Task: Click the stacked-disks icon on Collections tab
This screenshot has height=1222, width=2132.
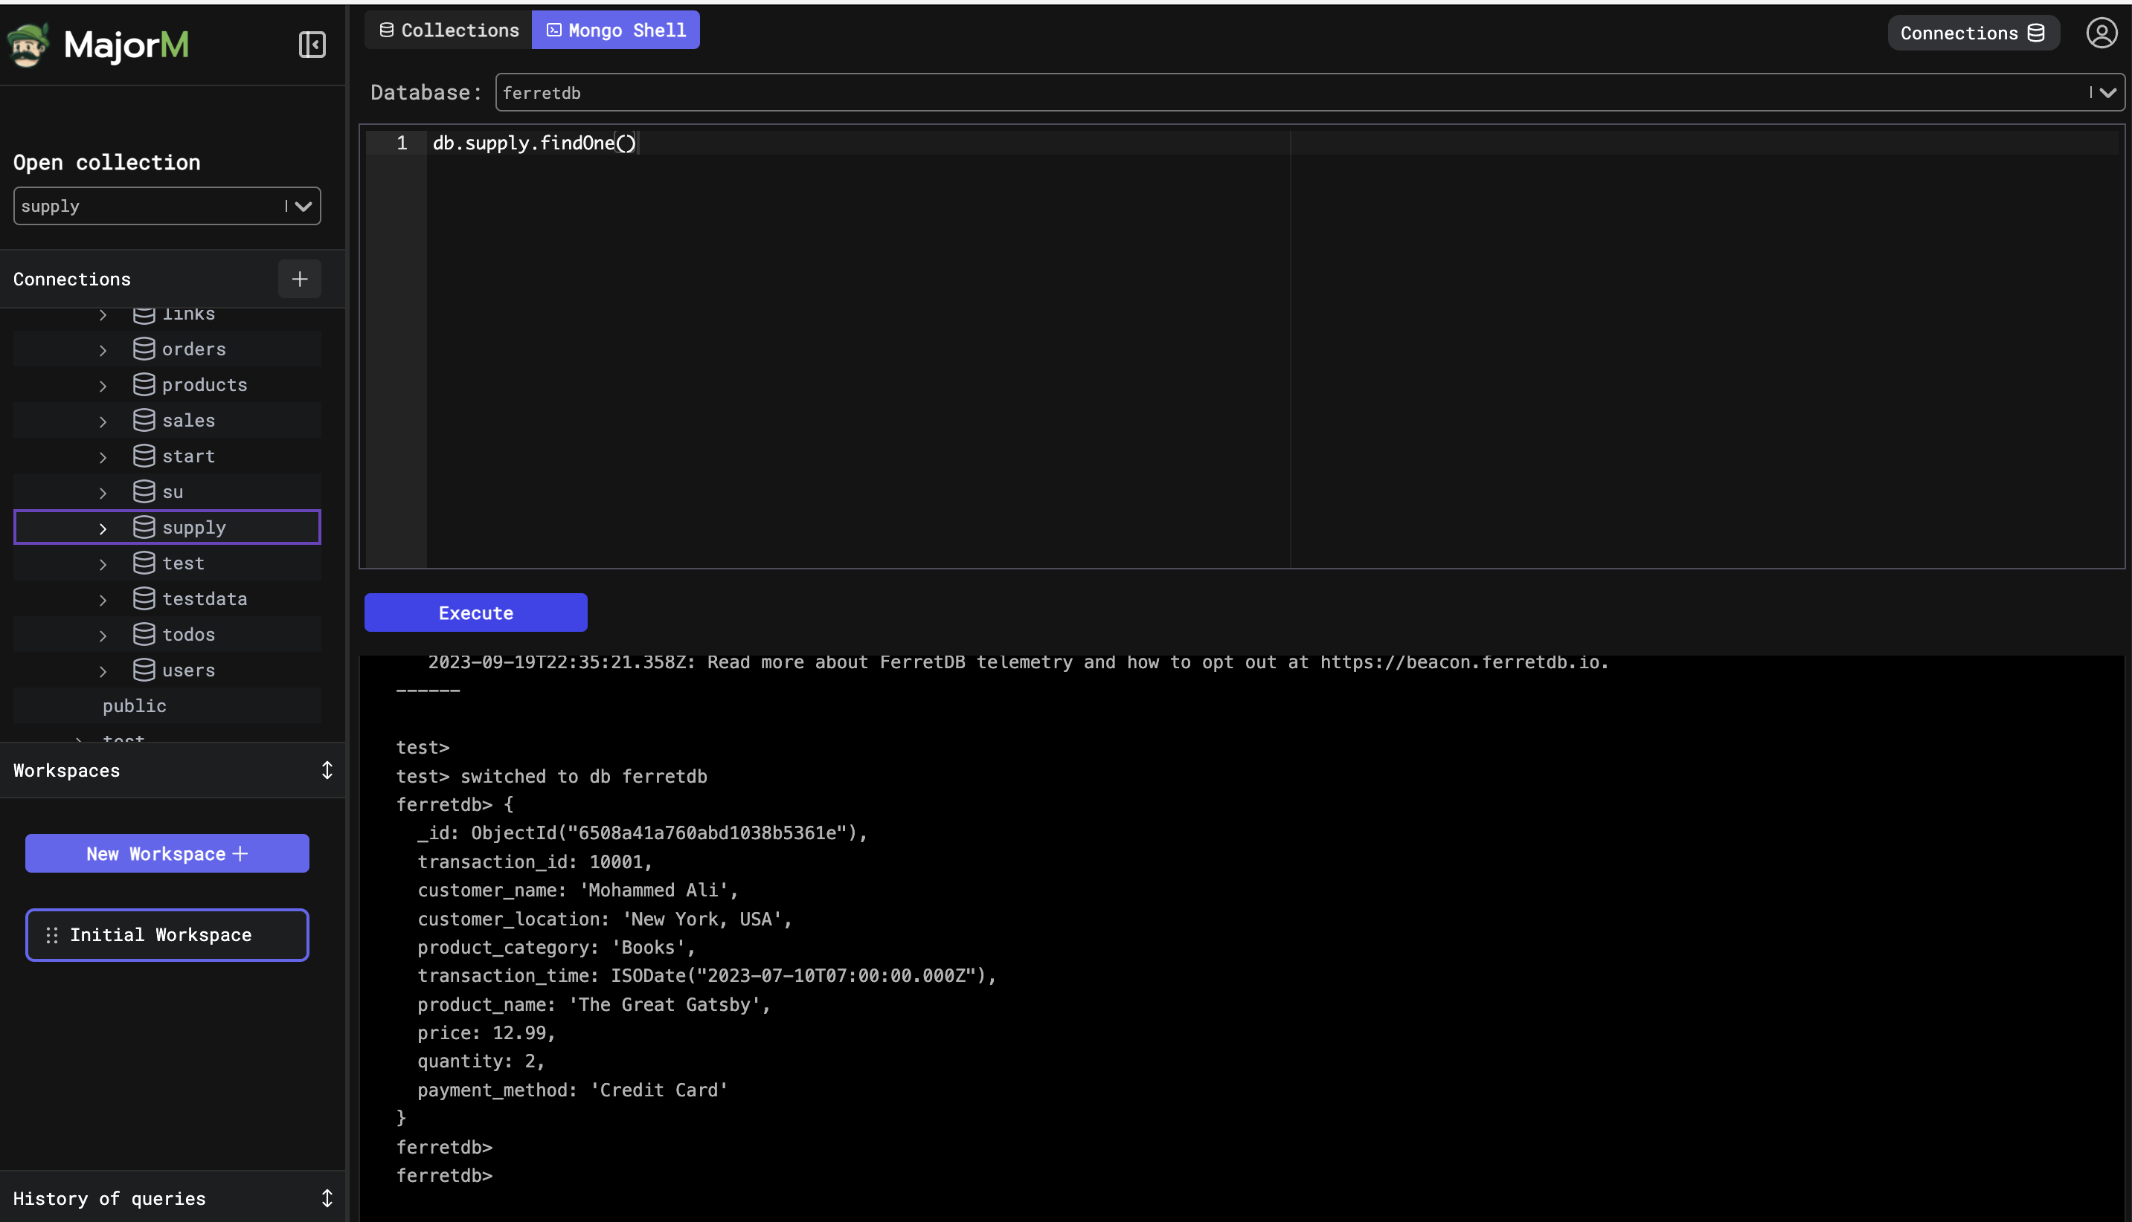Action: click(386, 30)
